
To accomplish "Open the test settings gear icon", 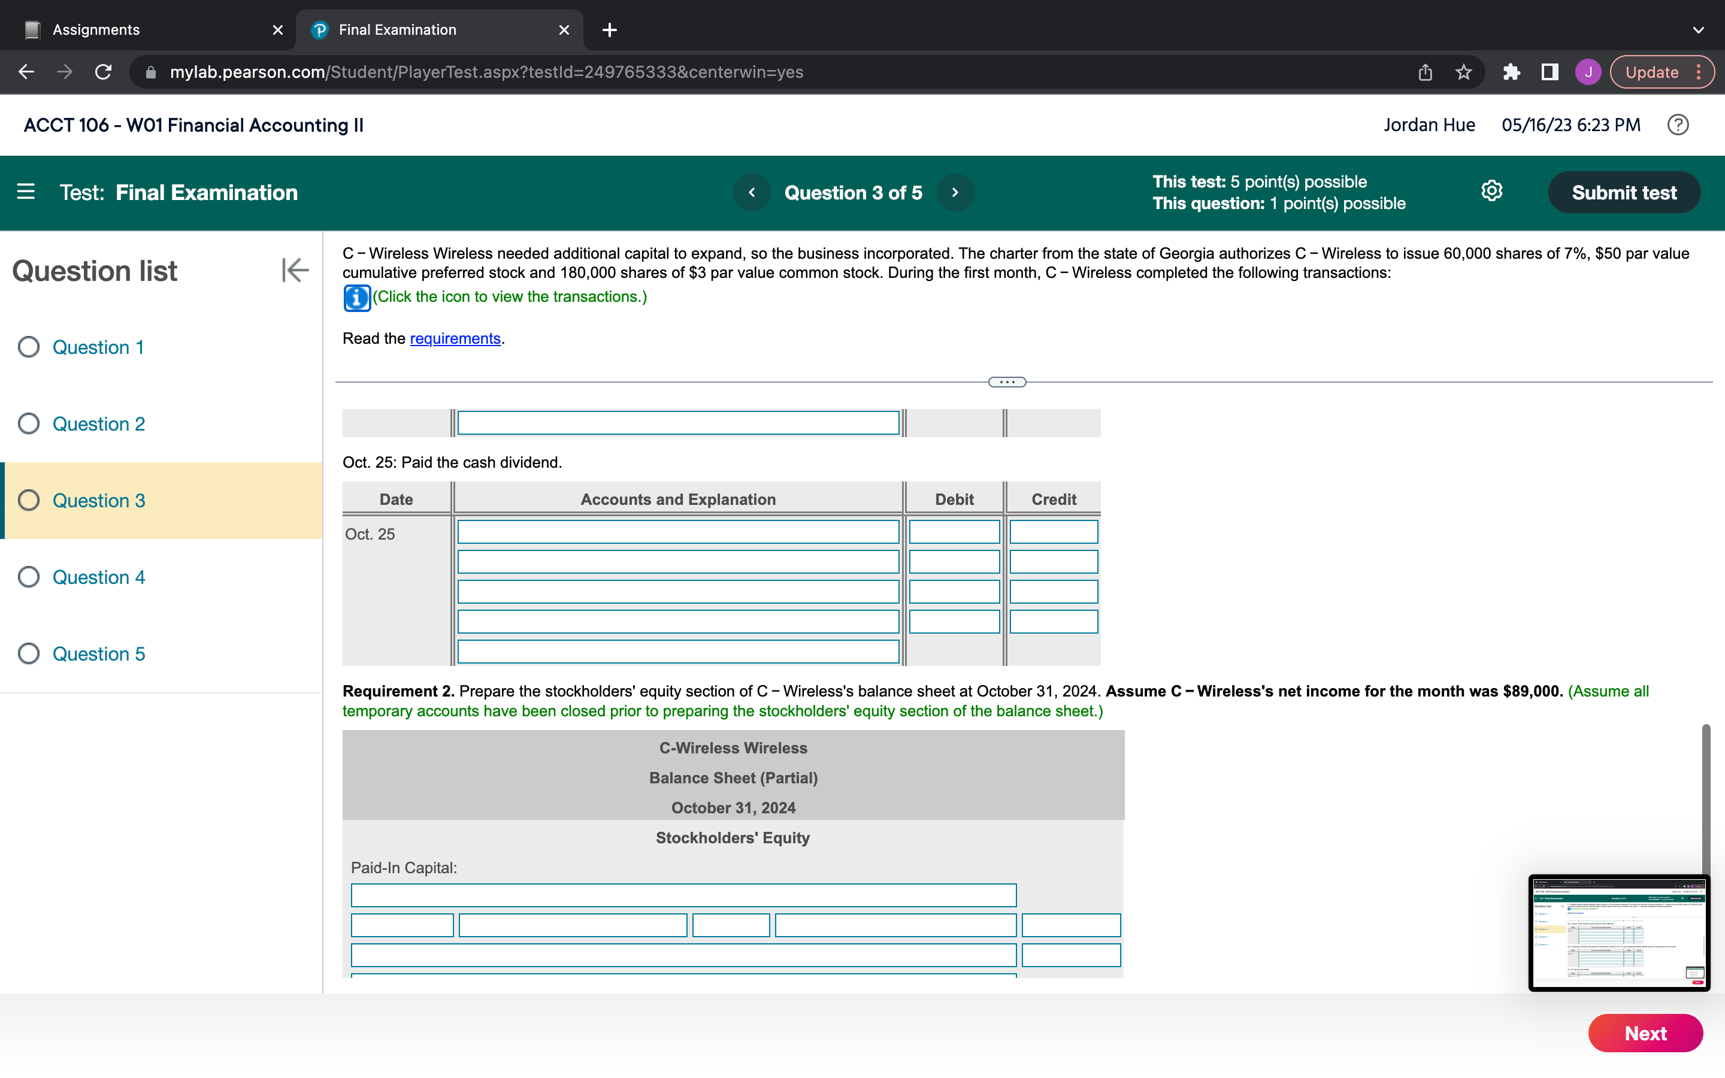I will [x=1491, y=191].
